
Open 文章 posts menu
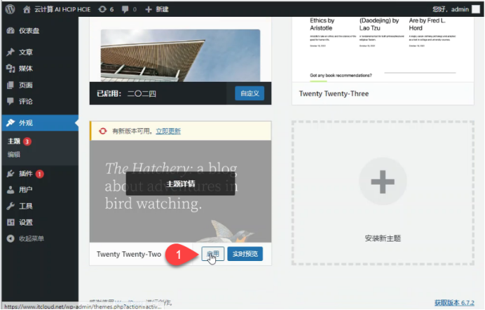pyautogui.click(x=25, y=52)
